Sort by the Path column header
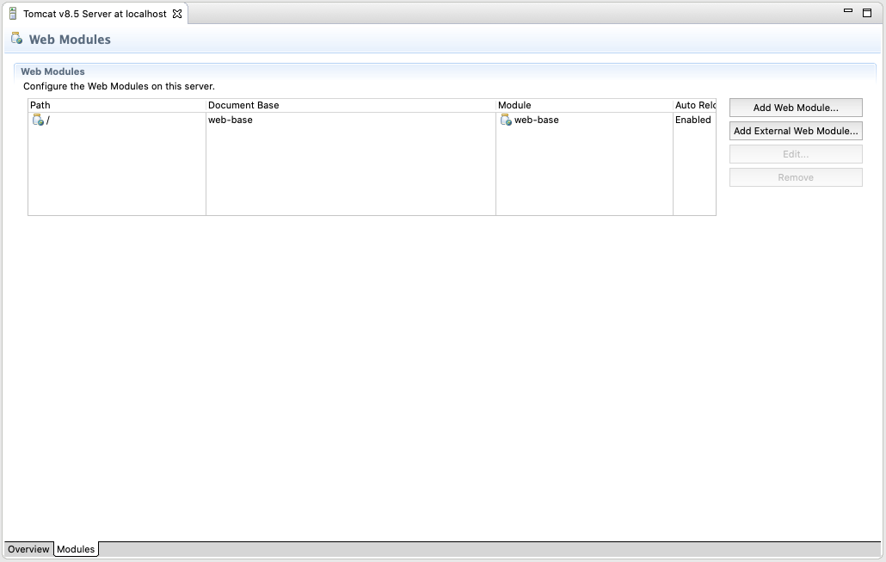This screenshot has width=886, height=562. coord(116,105)
